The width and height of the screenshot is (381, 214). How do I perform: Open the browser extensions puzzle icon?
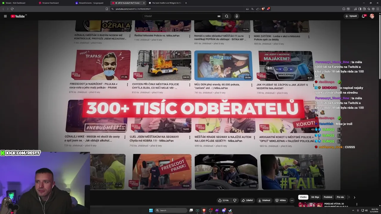(344, 9)
